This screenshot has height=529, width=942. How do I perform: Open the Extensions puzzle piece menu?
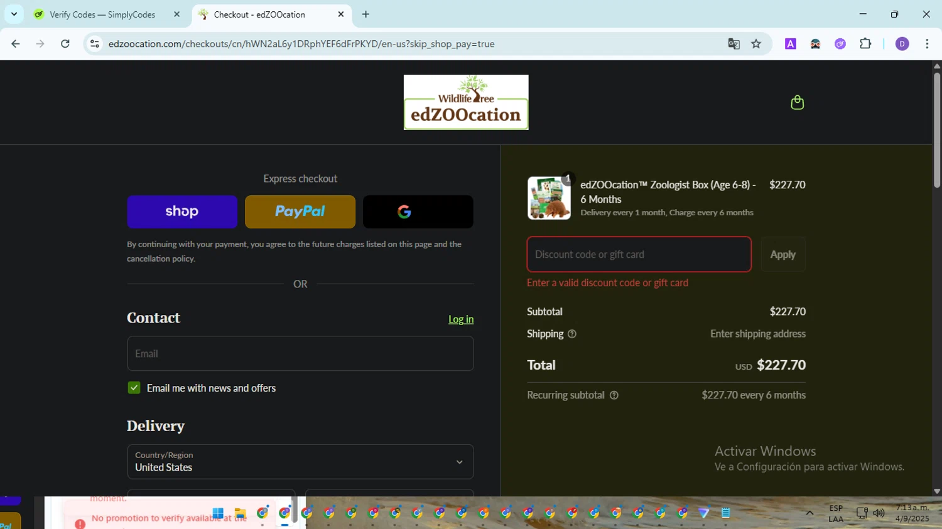pos(865,44)
